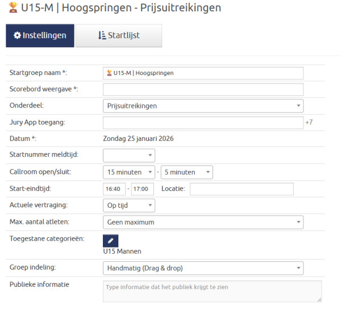Screen dimensions: 341x310
Task: Click the trophy icon in the page title
Action: tap(13, 8)
